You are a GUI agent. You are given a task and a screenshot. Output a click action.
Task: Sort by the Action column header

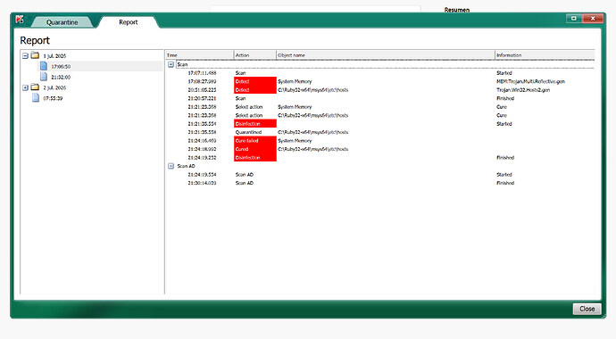pos(255,55)
